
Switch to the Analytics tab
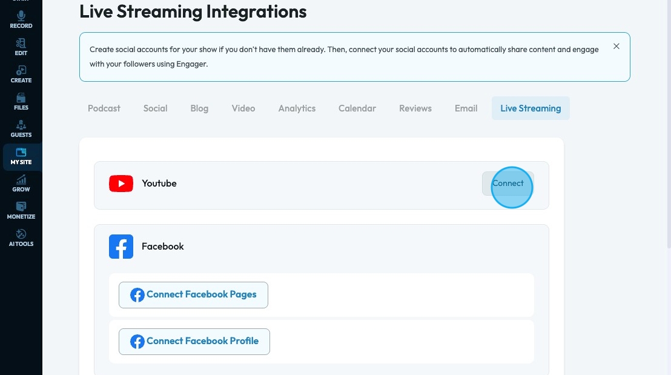point(297,108)
